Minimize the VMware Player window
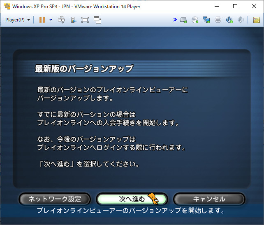 click(217, 7)
